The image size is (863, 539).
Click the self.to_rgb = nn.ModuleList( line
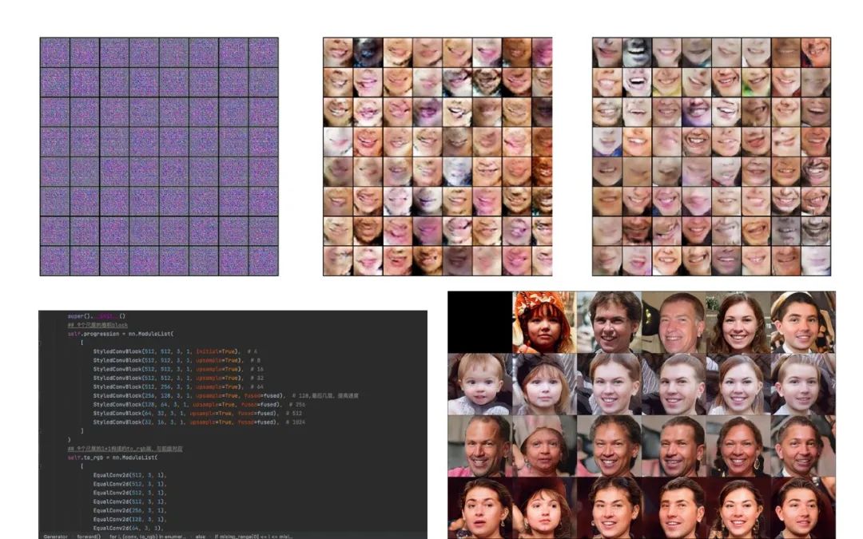click(113, 458)
